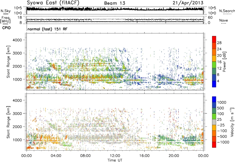Click the "04:00" time tick label
Screen dimensions: 235x162
pyautogui.click(x=56, y=156)
